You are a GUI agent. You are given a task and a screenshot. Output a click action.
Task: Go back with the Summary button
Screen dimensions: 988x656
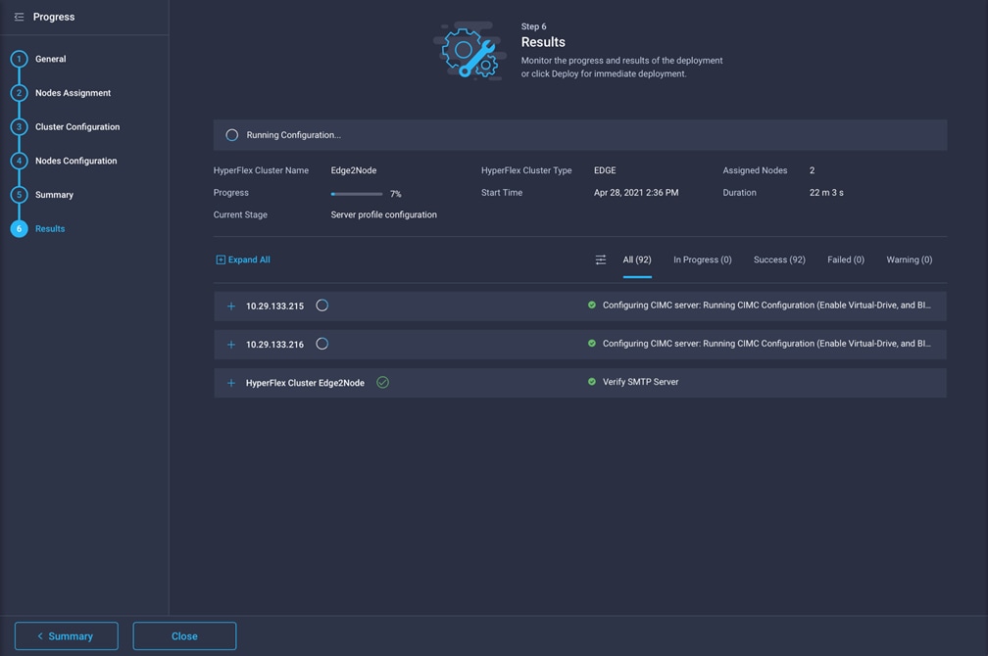tap(67, 636)
